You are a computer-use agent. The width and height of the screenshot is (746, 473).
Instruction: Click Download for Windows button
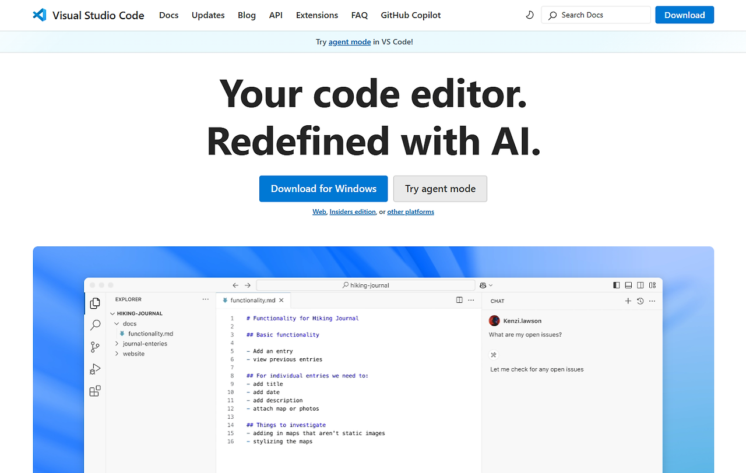[x=323, y=189]
